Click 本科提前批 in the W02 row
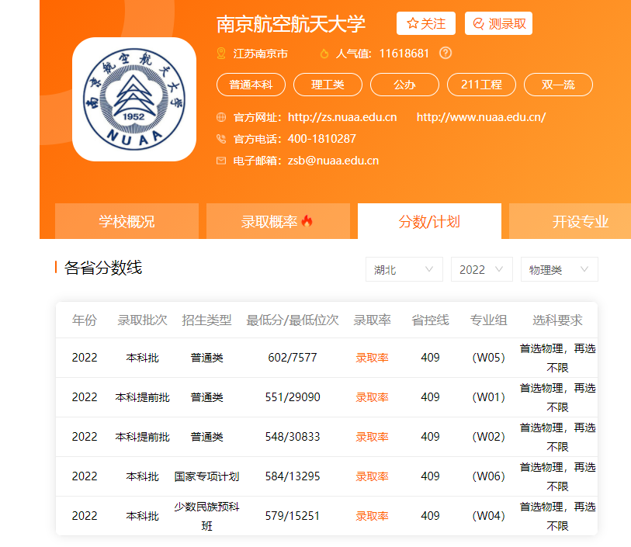This screenshot has width=631, height=547. [x=143, y=437]
